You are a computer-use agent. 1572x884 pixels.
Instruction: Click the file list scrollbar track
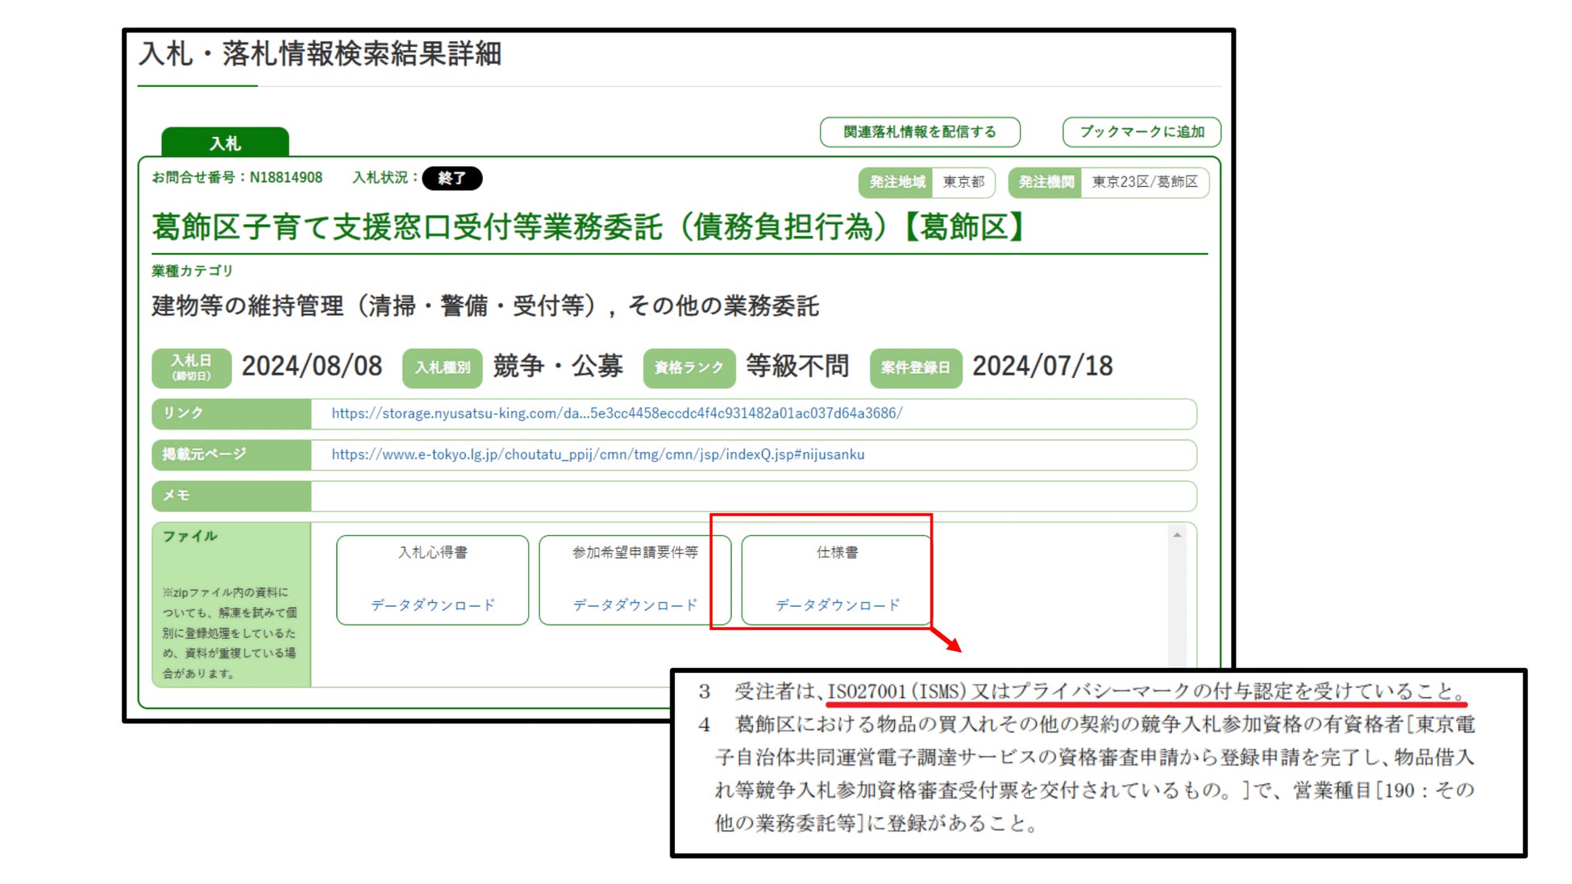pos(1176,604)
